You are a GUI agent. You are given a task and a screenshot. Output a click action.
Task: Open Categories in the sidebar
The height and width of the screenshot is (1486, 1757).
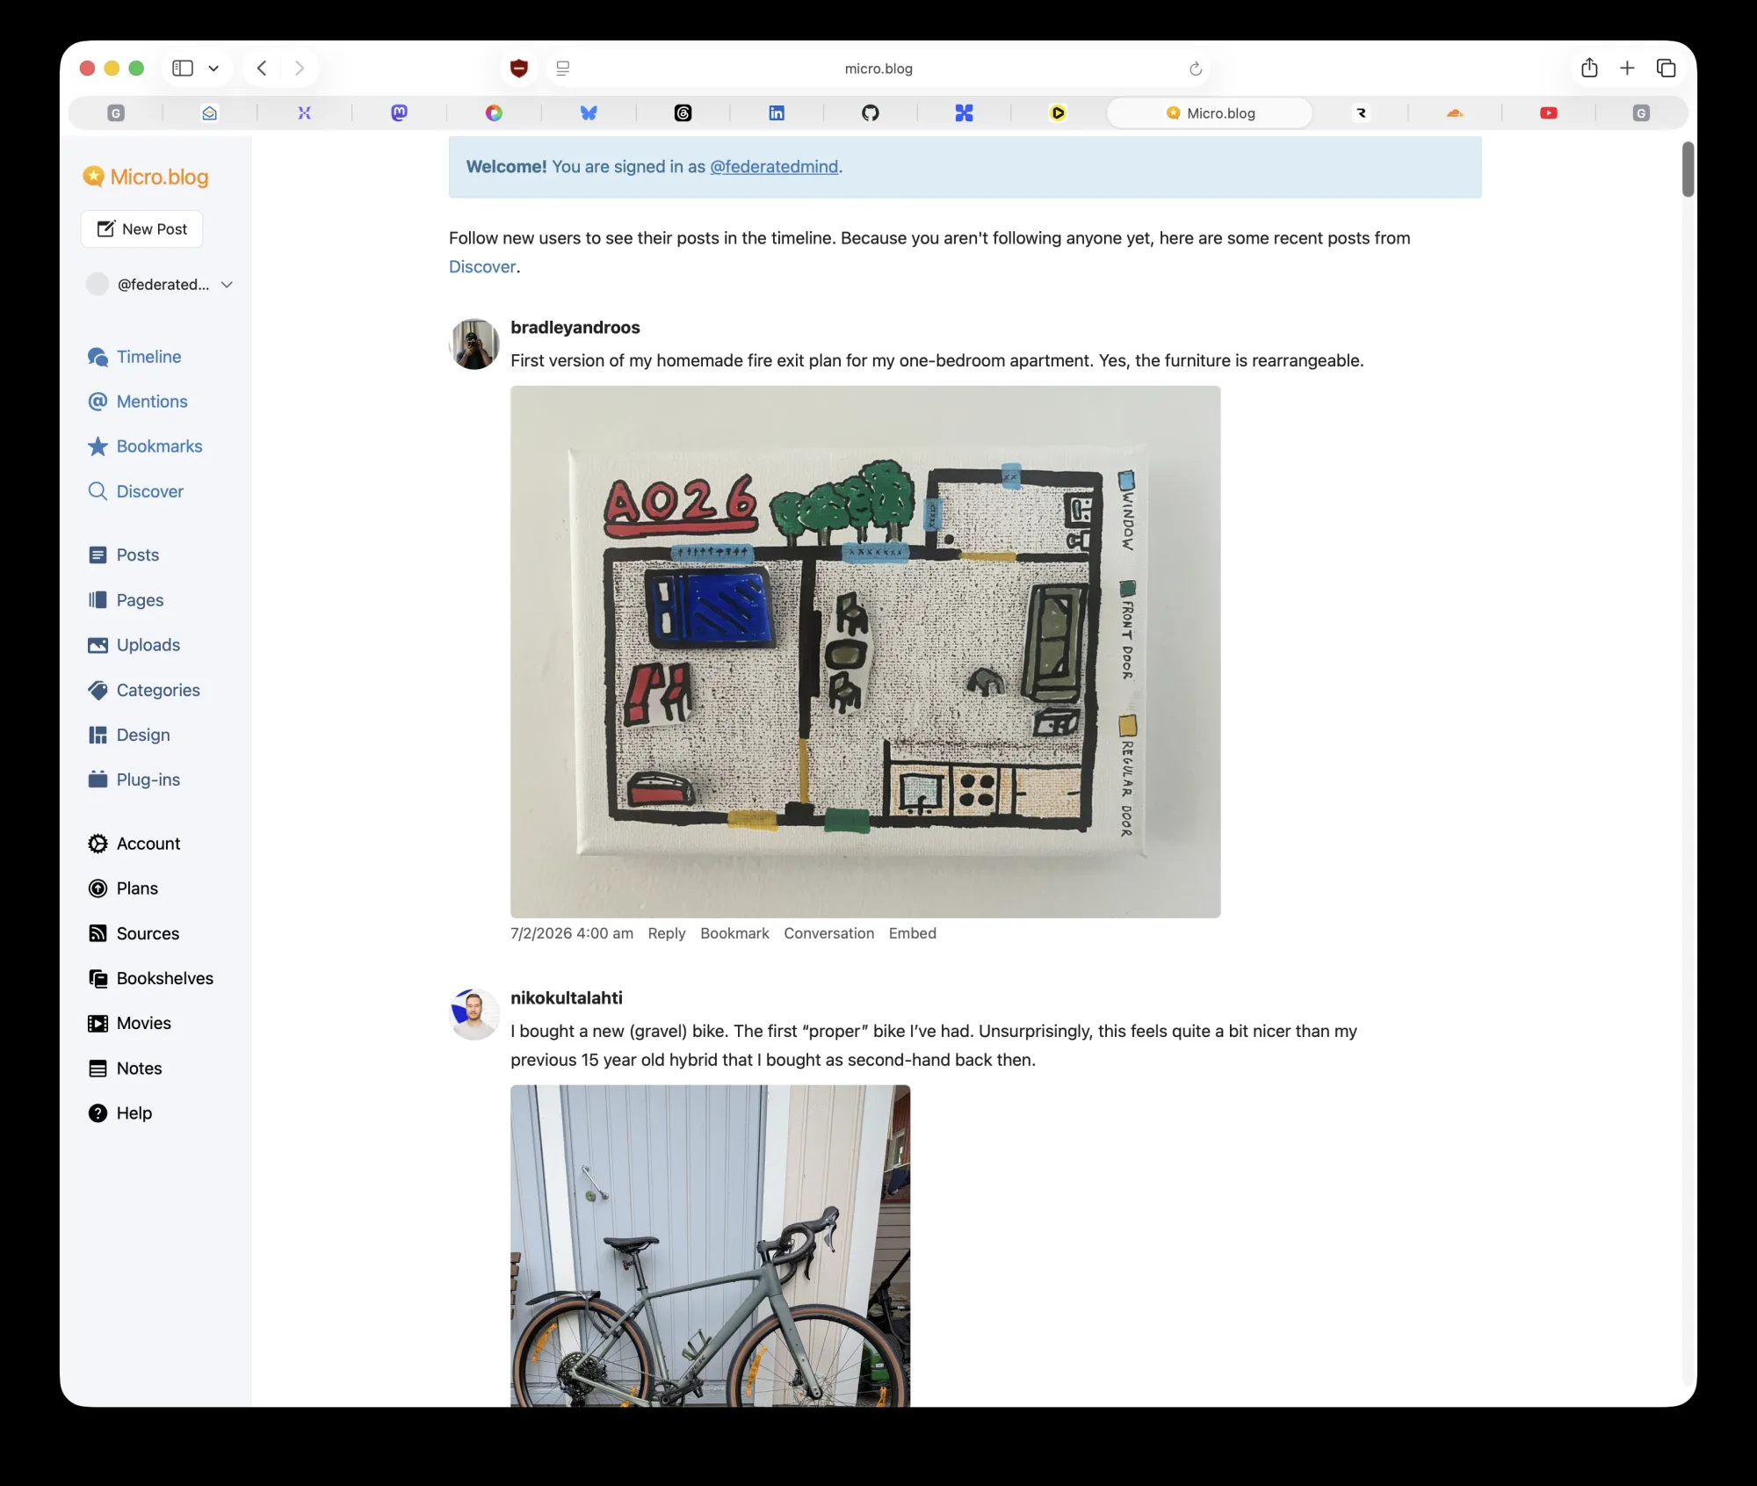coord(144,691)
